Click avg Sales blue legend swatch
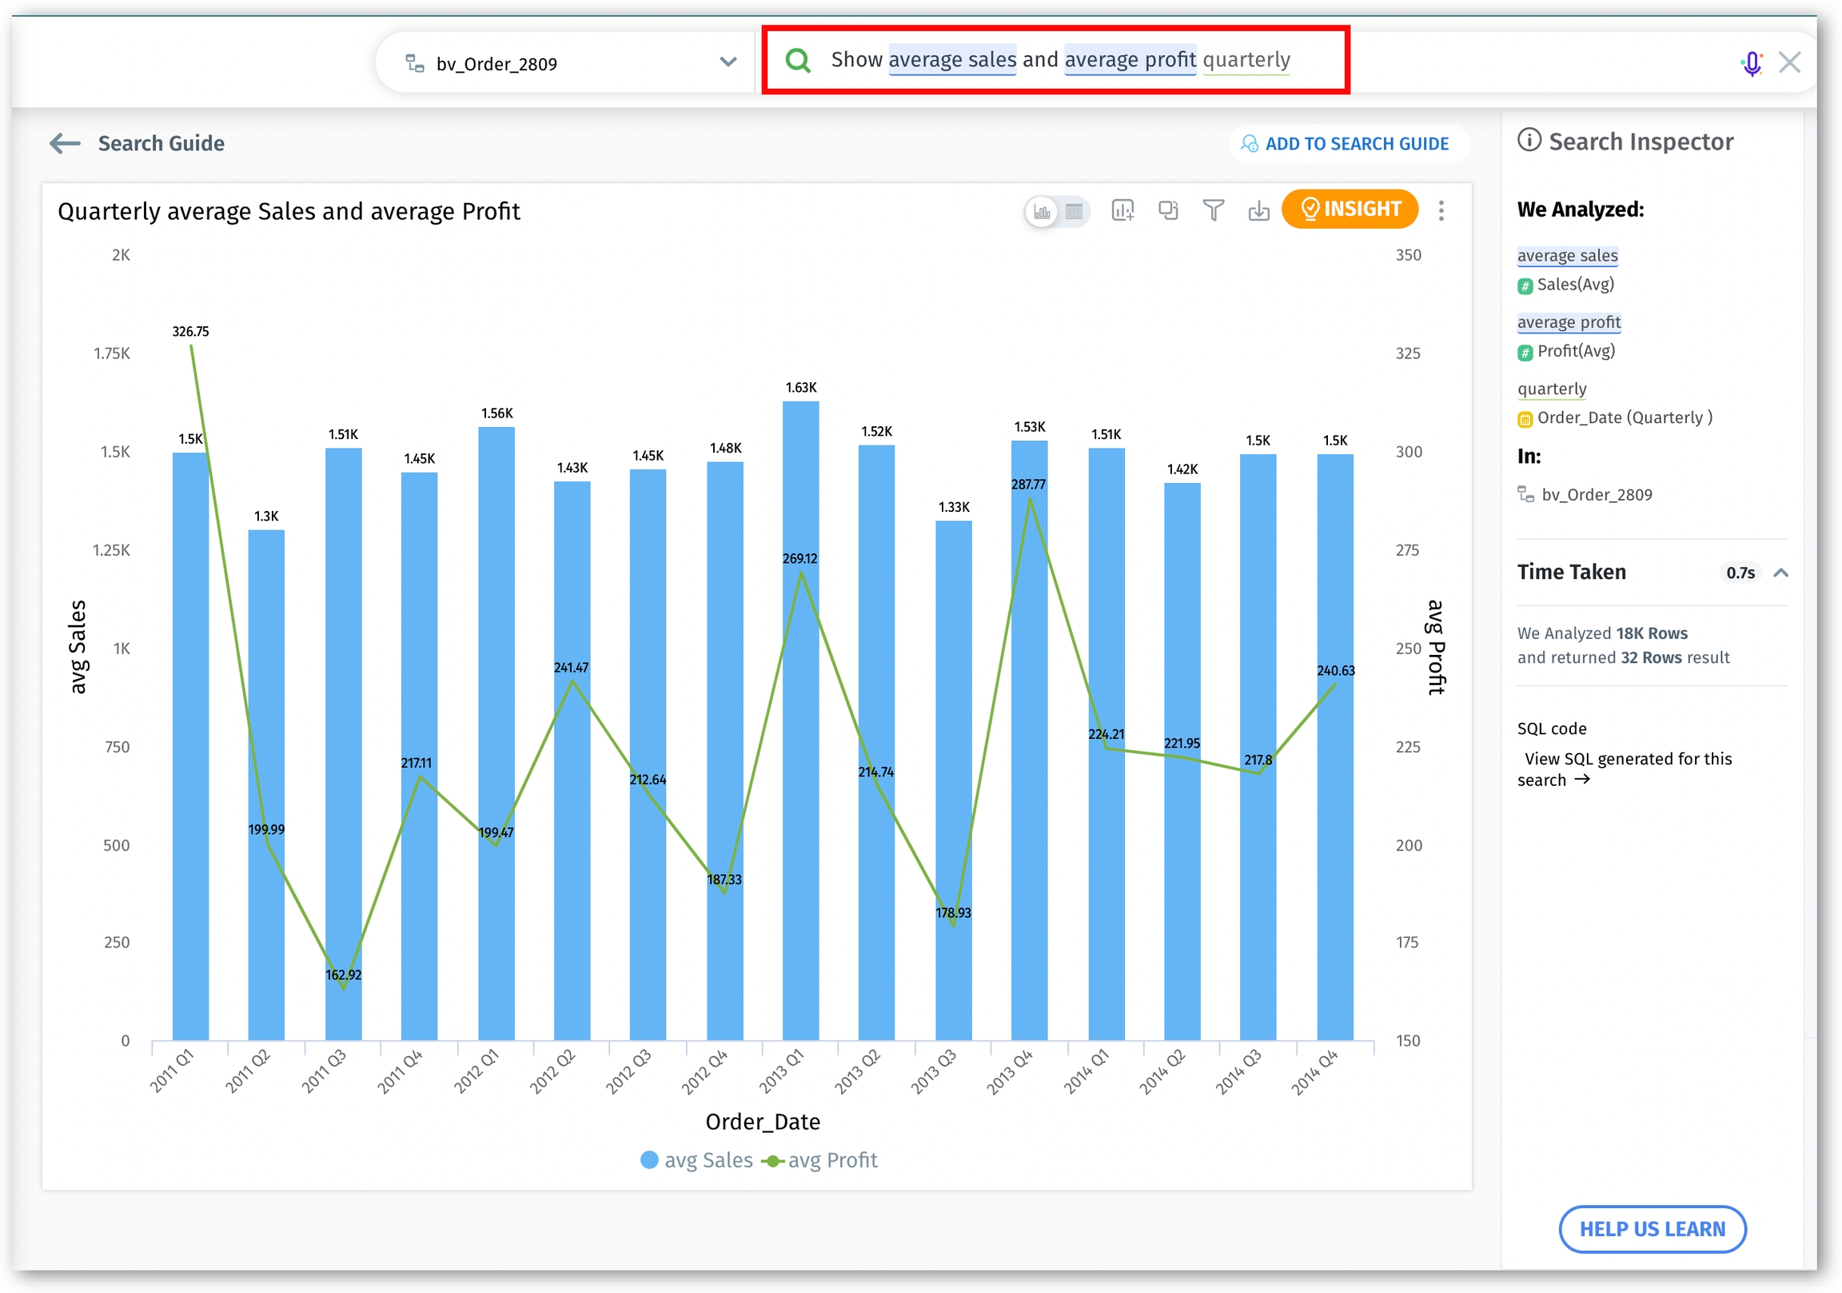 tap(649, 1160)
